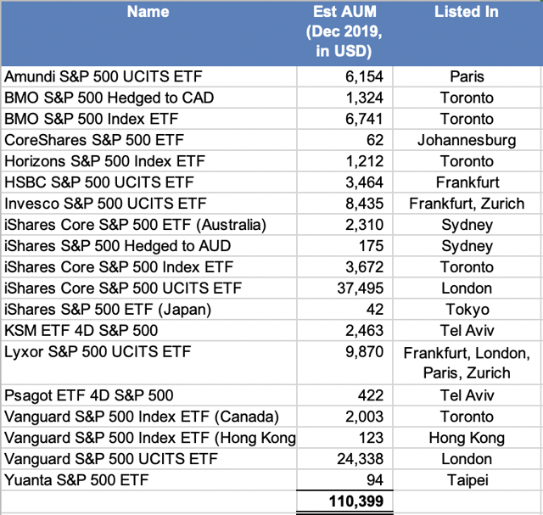Select the Hong Kong listing cell
This screenshot has height=515, width=543.
pyautogui.click(x=466, y=438)
